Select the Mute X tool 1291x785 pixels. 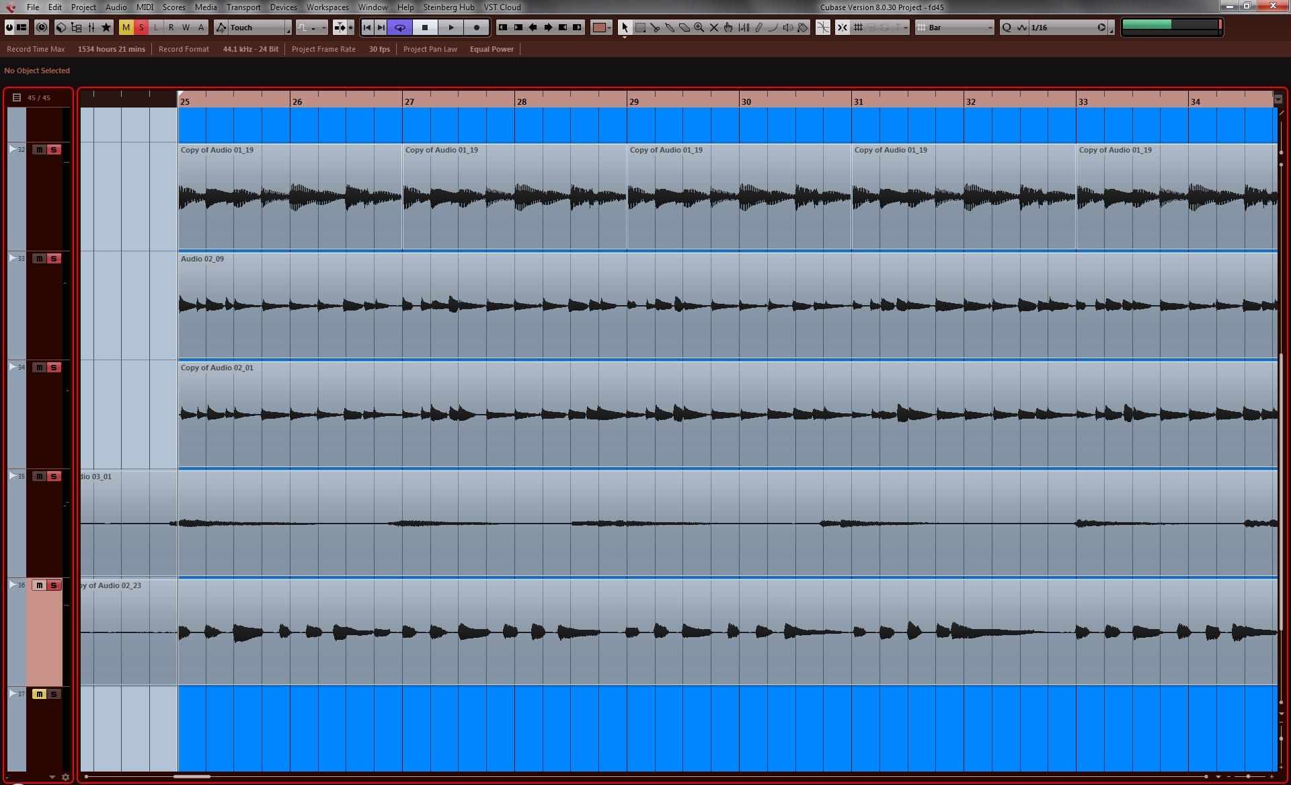(x=714, y=28)
